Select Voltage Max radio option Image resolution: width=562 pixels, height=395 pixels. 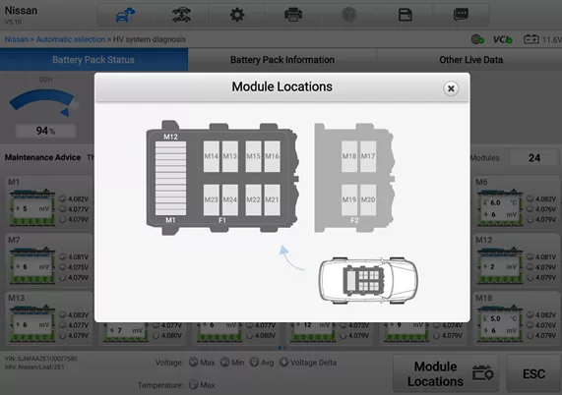[202, 363]
